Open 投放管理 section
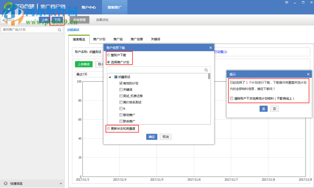 click(79, 20)
